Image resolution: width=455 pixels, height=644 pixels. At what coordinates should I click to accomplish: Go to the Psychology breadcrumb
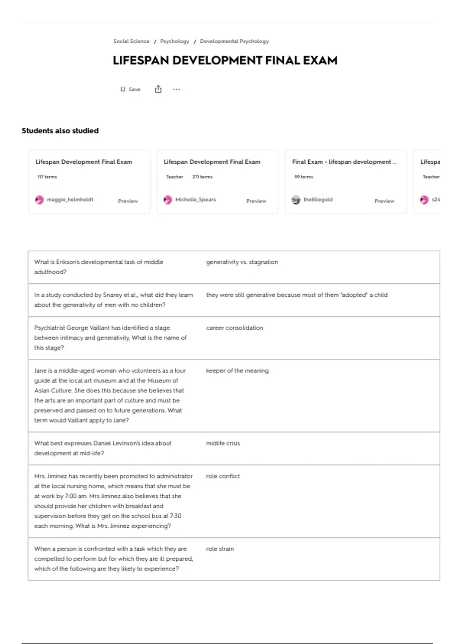(x=174, y=41)
